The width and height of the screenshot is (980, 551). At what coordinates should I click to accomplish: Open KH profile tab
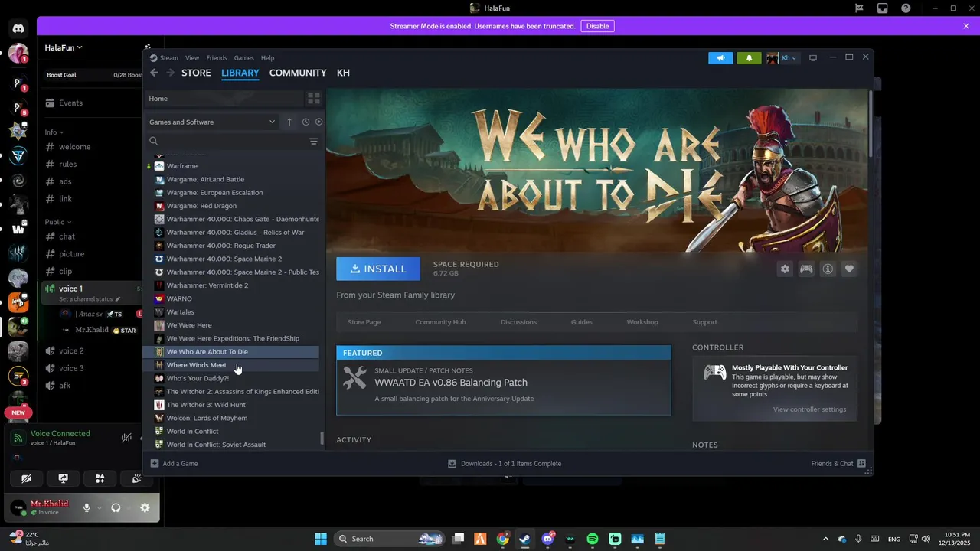click(x=343, y=73)
